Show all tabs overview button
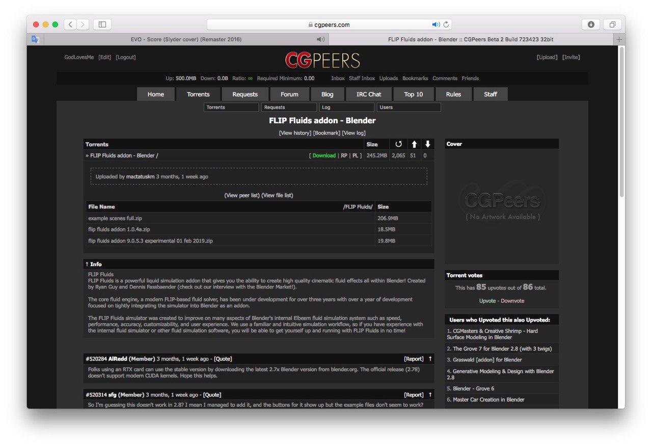 coord(612,24)
